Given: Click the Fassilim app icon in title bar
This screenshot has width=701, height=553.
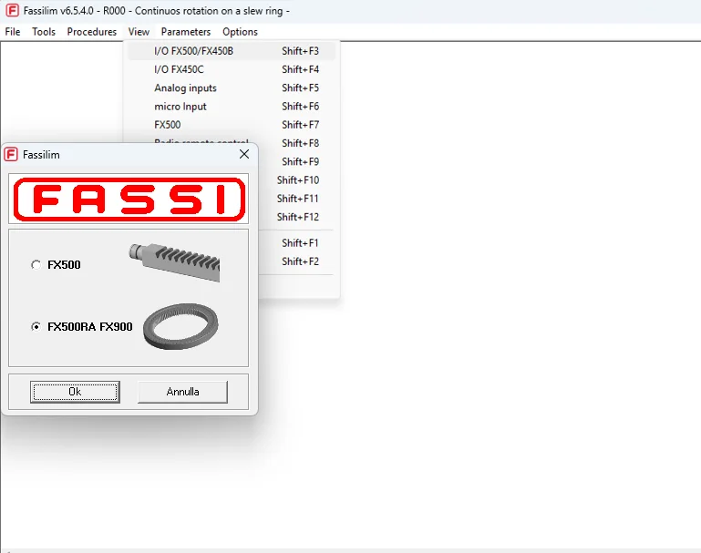Looking at the screenshot, I should (x=12, y=10).
